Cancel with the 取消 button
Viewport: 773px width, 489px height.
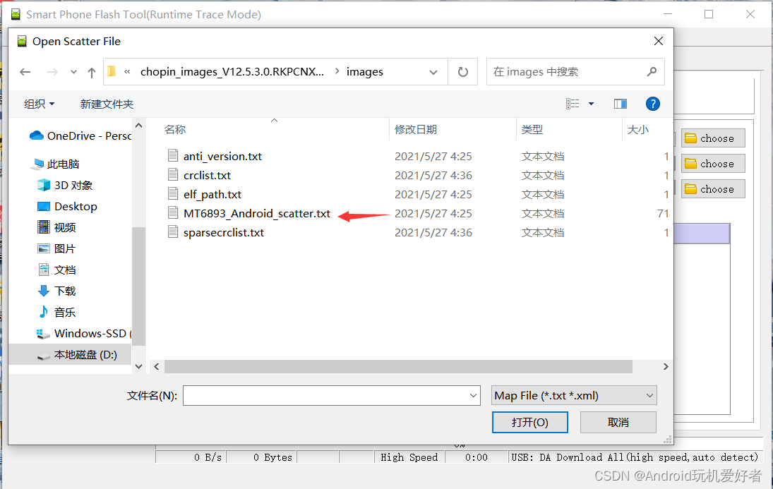tap(618, 423)
